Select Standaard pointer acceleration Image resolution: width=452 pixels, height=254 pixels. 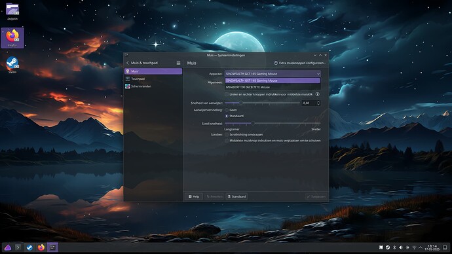click(227, 116)
